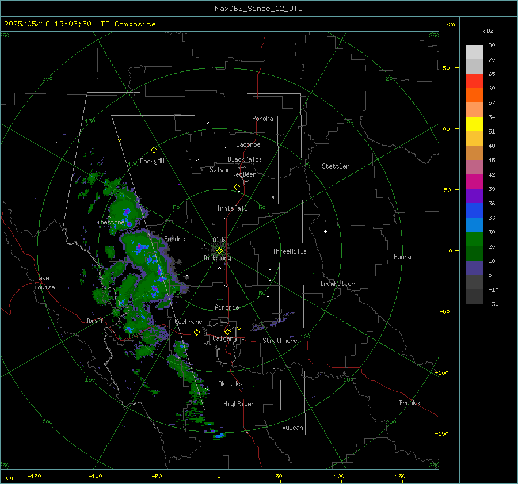Click the Innisfail city label
This screenshot has width=518, height=484.
[x=232, y=208]
